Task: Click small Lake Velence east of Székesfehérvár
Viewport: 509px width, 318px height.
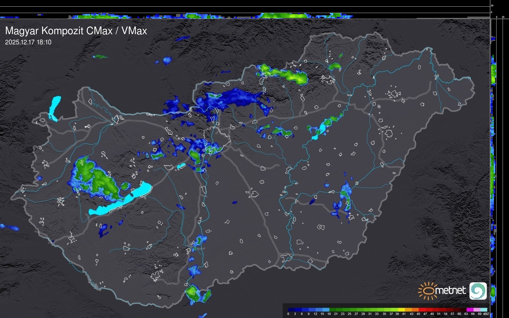Action: coord(181,166)
